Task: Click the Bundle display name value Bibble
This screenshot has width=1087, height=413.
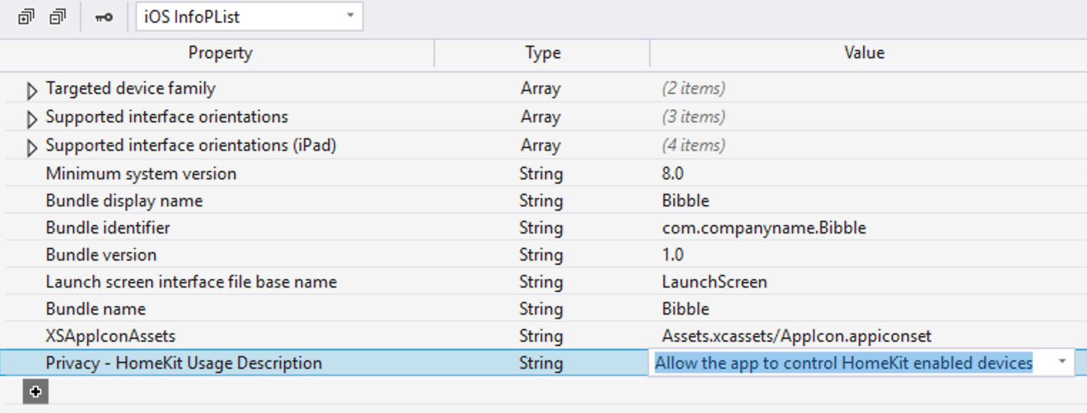Action: click(685, 201)
